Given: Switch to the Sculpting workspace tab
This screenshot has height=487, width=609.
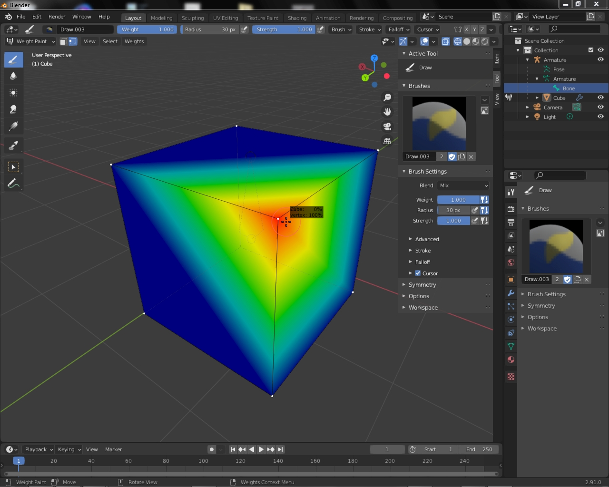Looking at the screenshot, I should click(x=193, y=18).
